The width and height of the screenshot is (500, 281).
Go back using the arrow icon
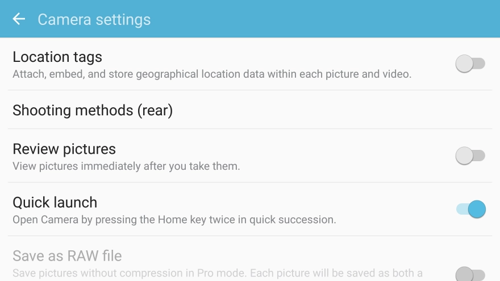point(19,19)
